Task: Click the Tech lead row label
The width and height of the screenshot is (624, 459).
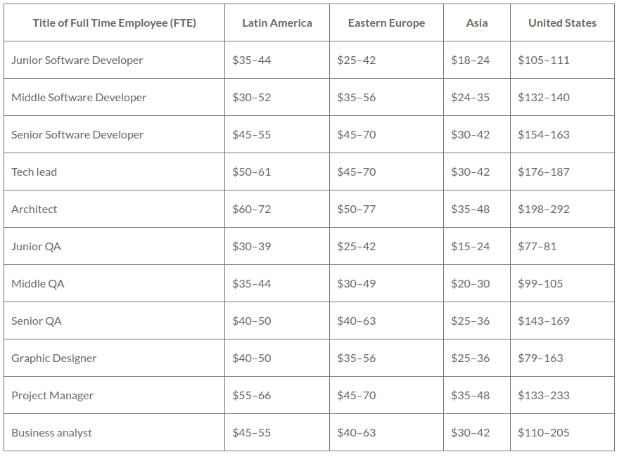Action: point(34,172)
